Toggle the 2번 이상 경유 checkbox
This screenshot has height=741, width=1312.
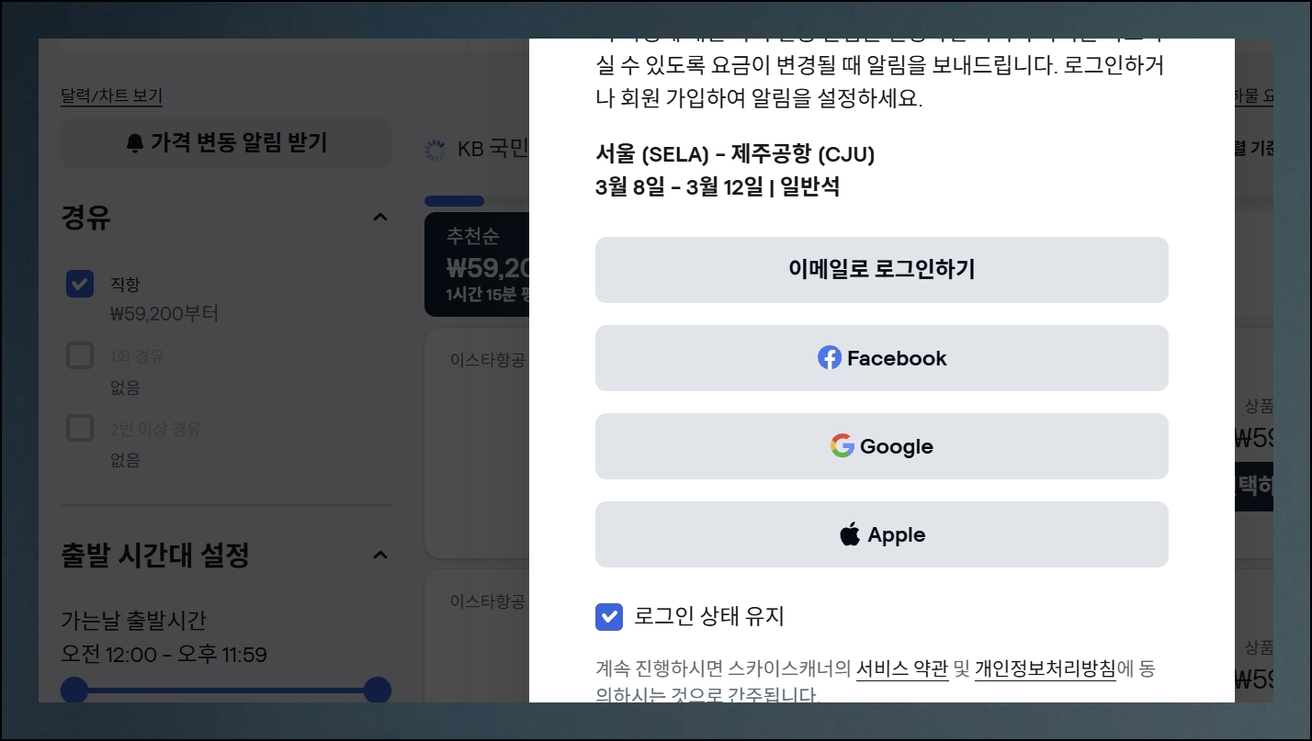pyautogui.click(x=80, y=428)
